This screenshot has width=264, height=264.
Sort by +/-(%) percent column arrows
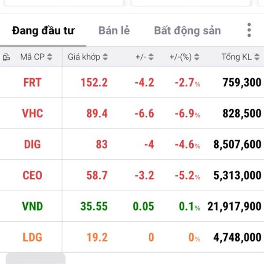click(x=197, y=57)
